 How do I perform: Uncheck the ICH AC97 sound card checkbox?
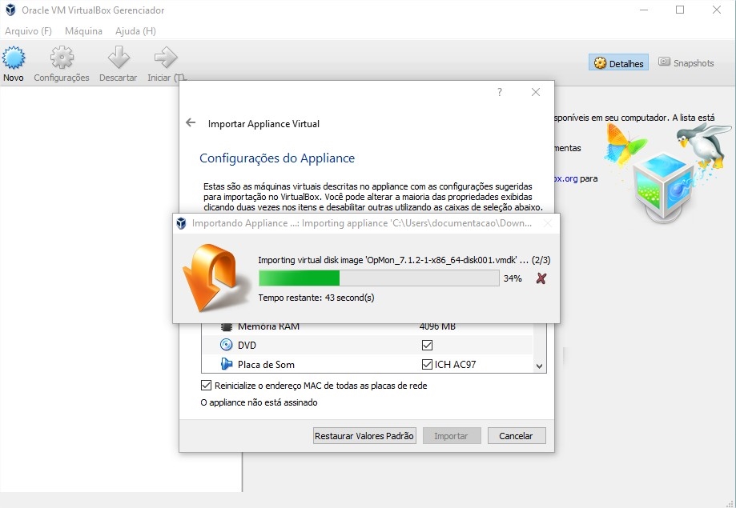coord(427,365)
